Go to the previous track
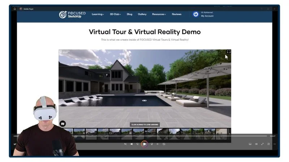 click(131, 144)
